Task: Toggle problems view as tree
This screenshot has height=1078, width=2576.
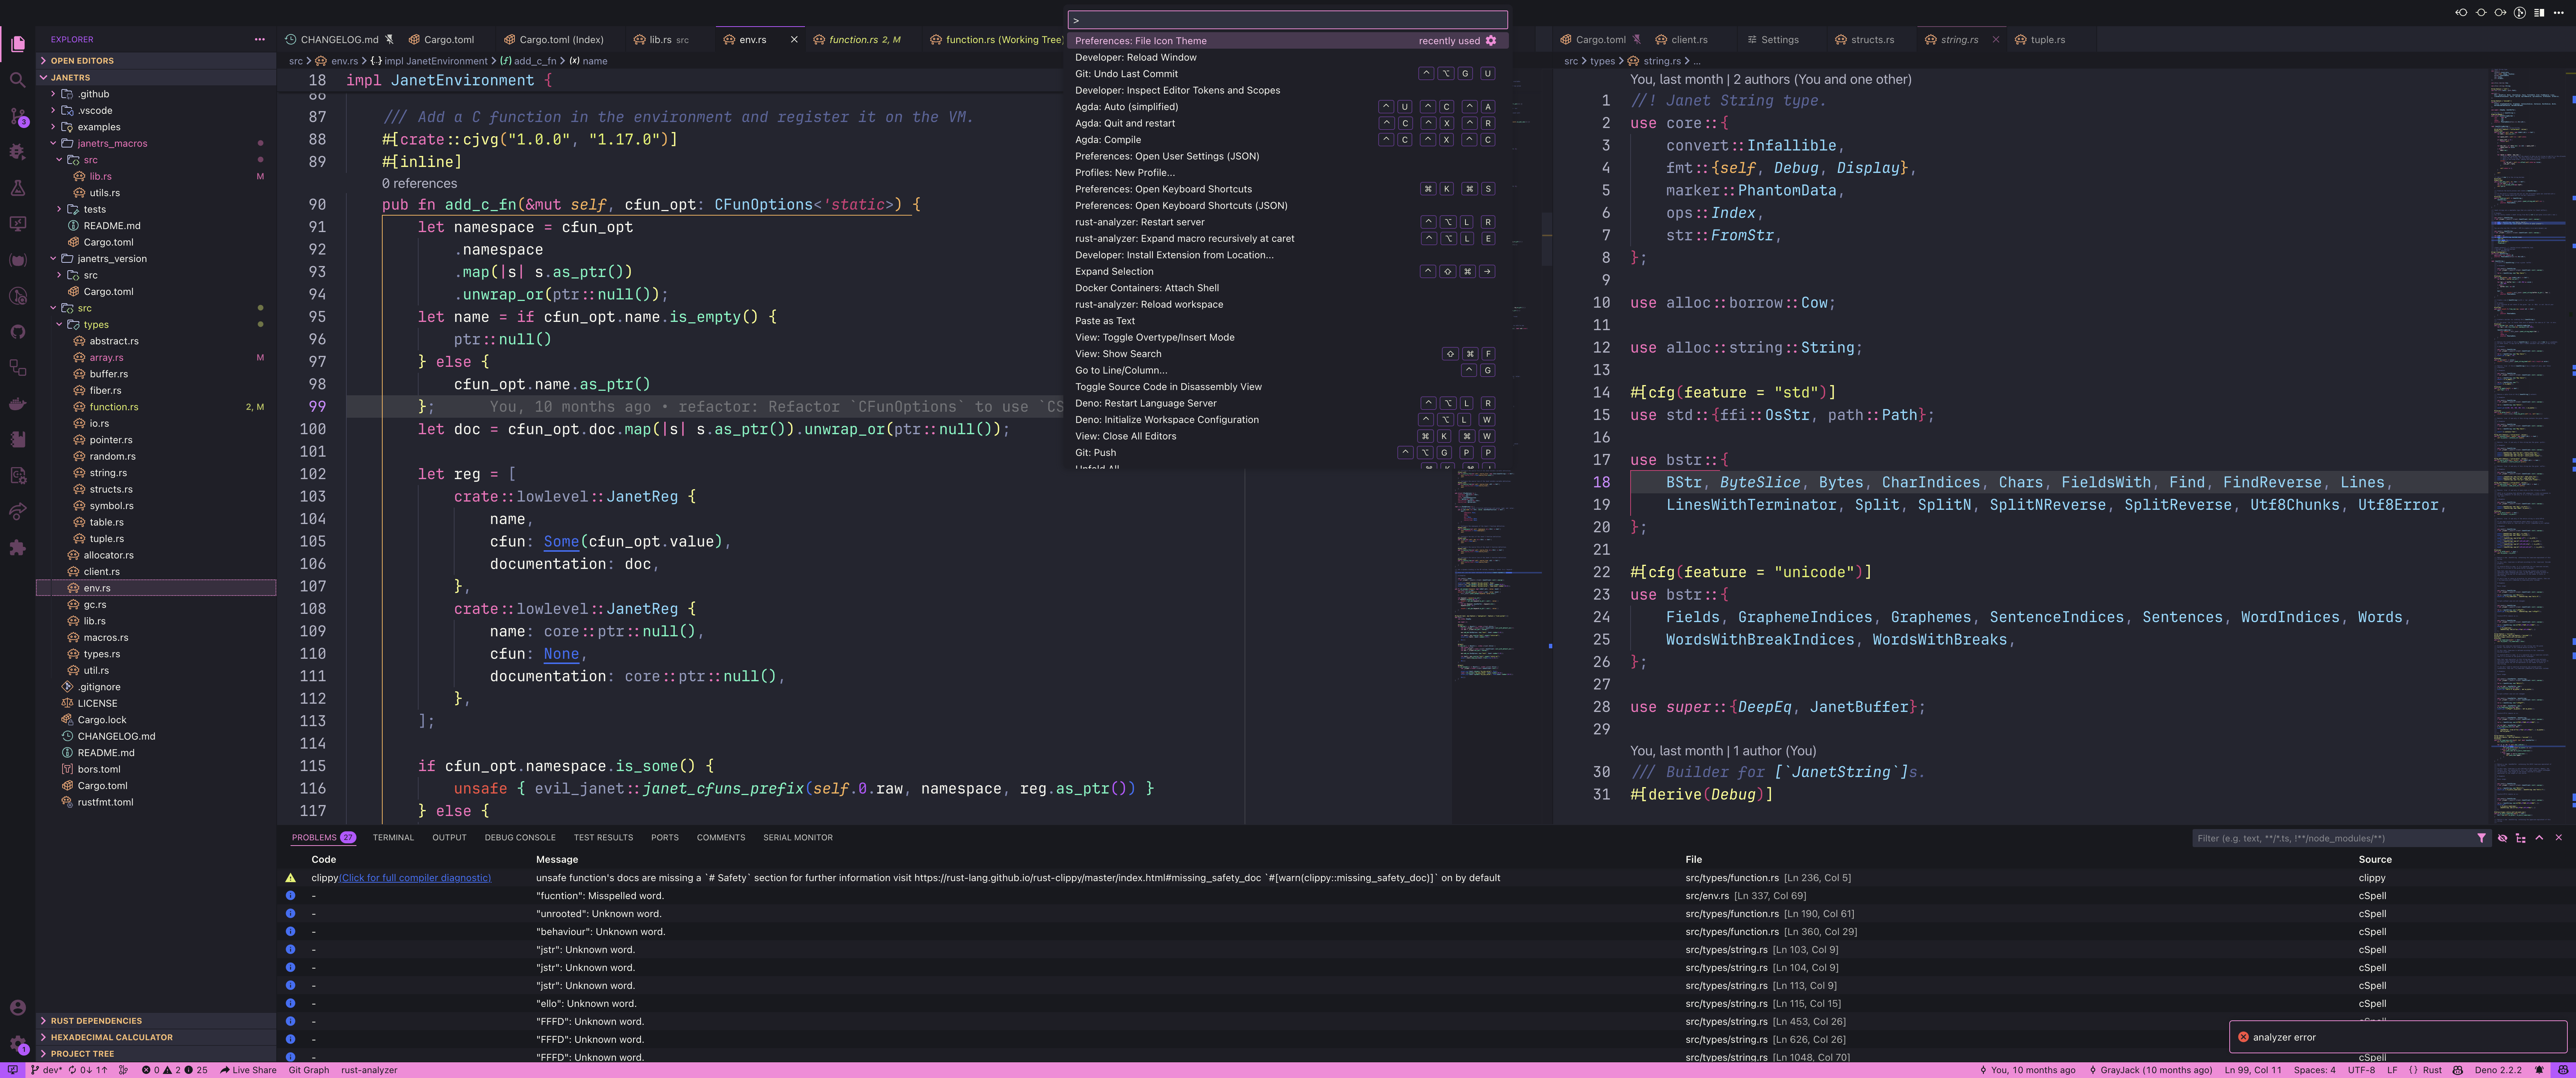Action: (2520, 838)
